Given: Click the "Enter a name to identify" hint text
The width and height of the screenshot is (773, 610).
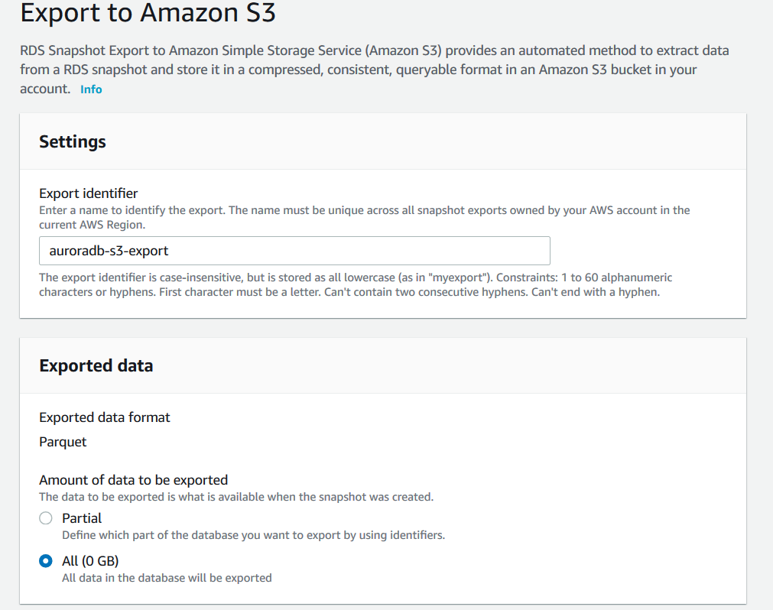Looking at the screenshot, I should coord(364,217).
